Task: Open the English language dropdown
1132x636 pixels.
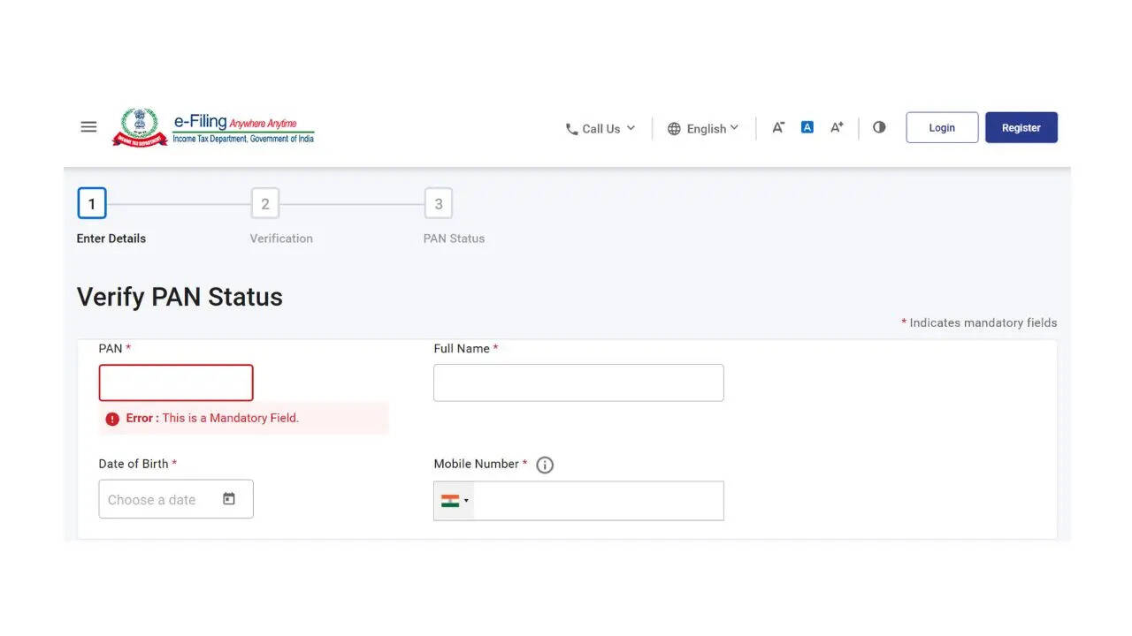Action: [703, 129]
